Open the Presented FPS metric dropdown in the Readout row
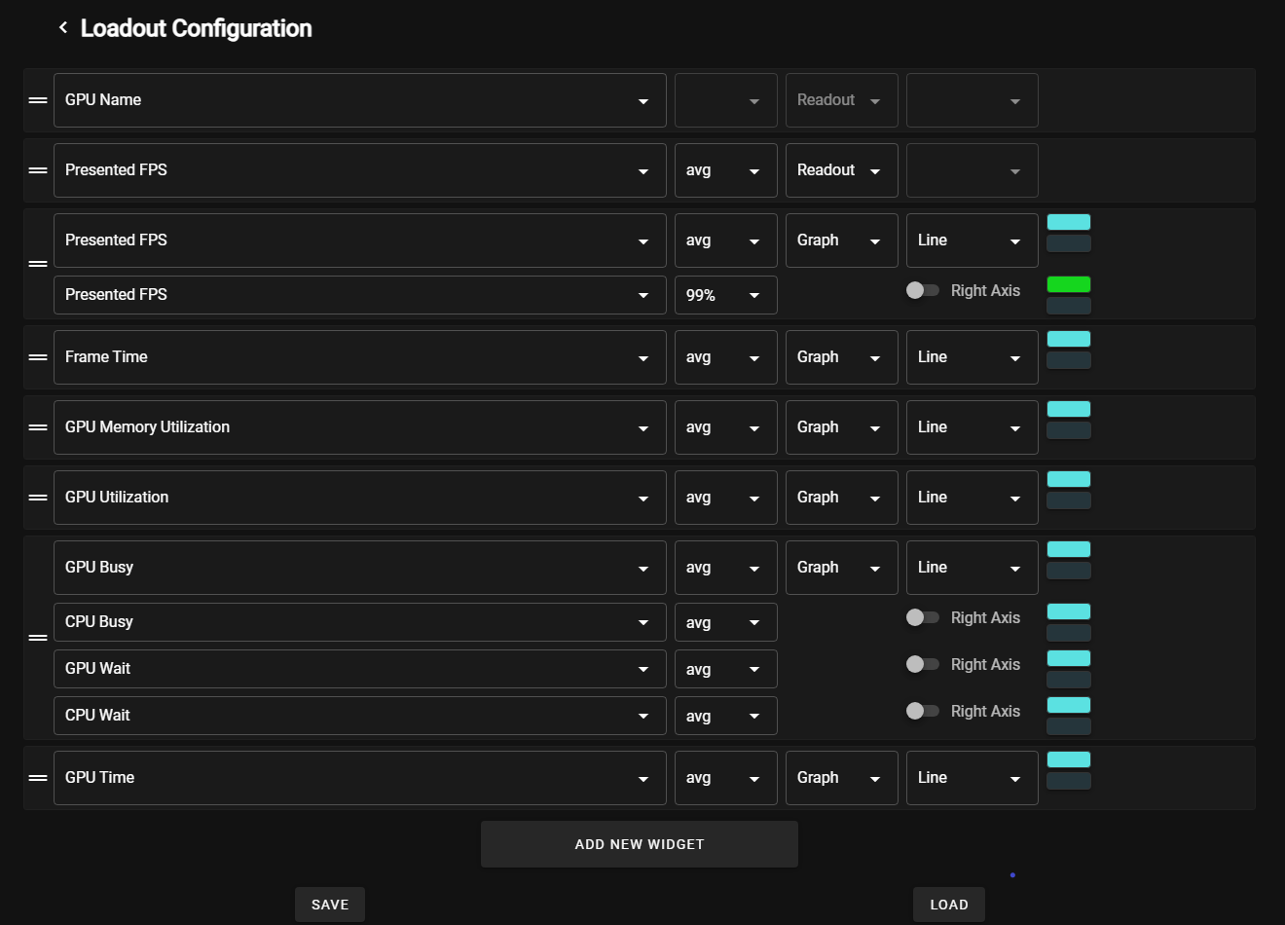 pyautogui.click(x=360, y=170)
